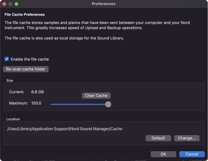This screenshot has height=161, width=208.
Task: Open the Change... location dialog
Action: click(187, 138)
